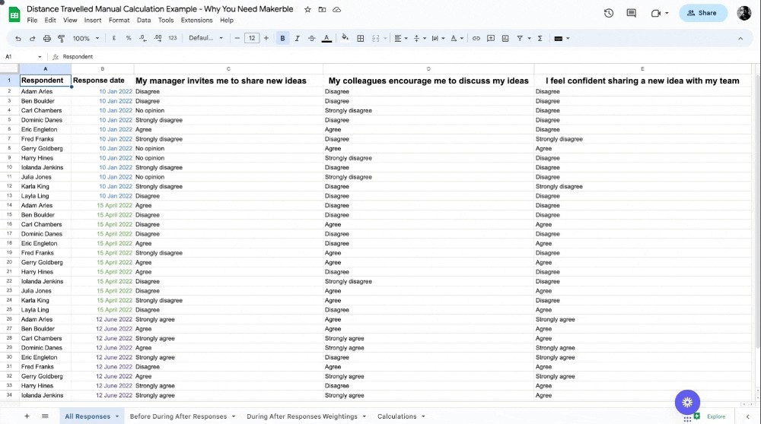Increase decimal places
Viewport: 761px width, 424px height.
pos(158,38)
